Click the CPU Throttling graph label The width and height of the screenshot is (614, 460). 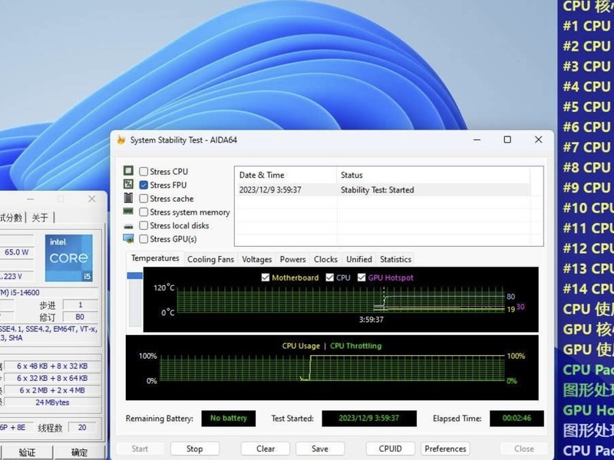tap(355, 346)
